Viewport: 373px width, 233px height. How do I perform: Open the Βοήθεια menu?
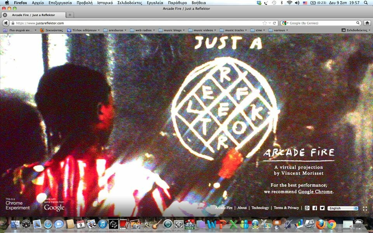point(199,3)
